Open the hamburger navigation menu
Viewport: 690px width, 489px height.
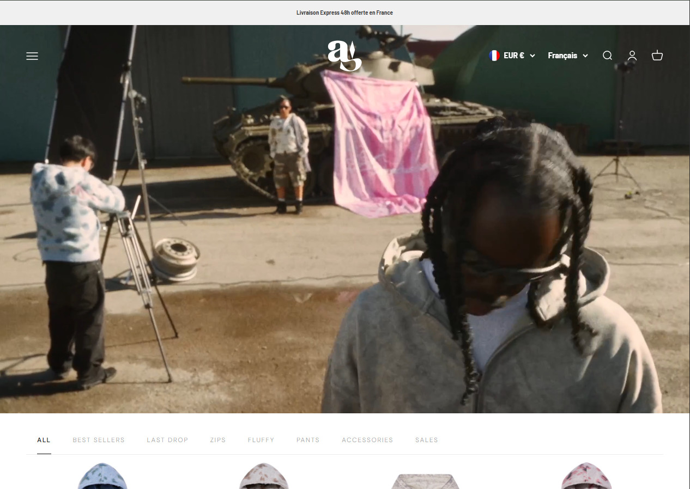tap(32, 56)
